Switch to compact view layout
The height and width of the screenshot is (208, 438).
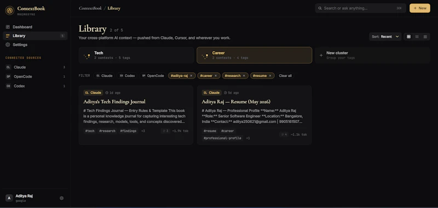coord(425,37)
